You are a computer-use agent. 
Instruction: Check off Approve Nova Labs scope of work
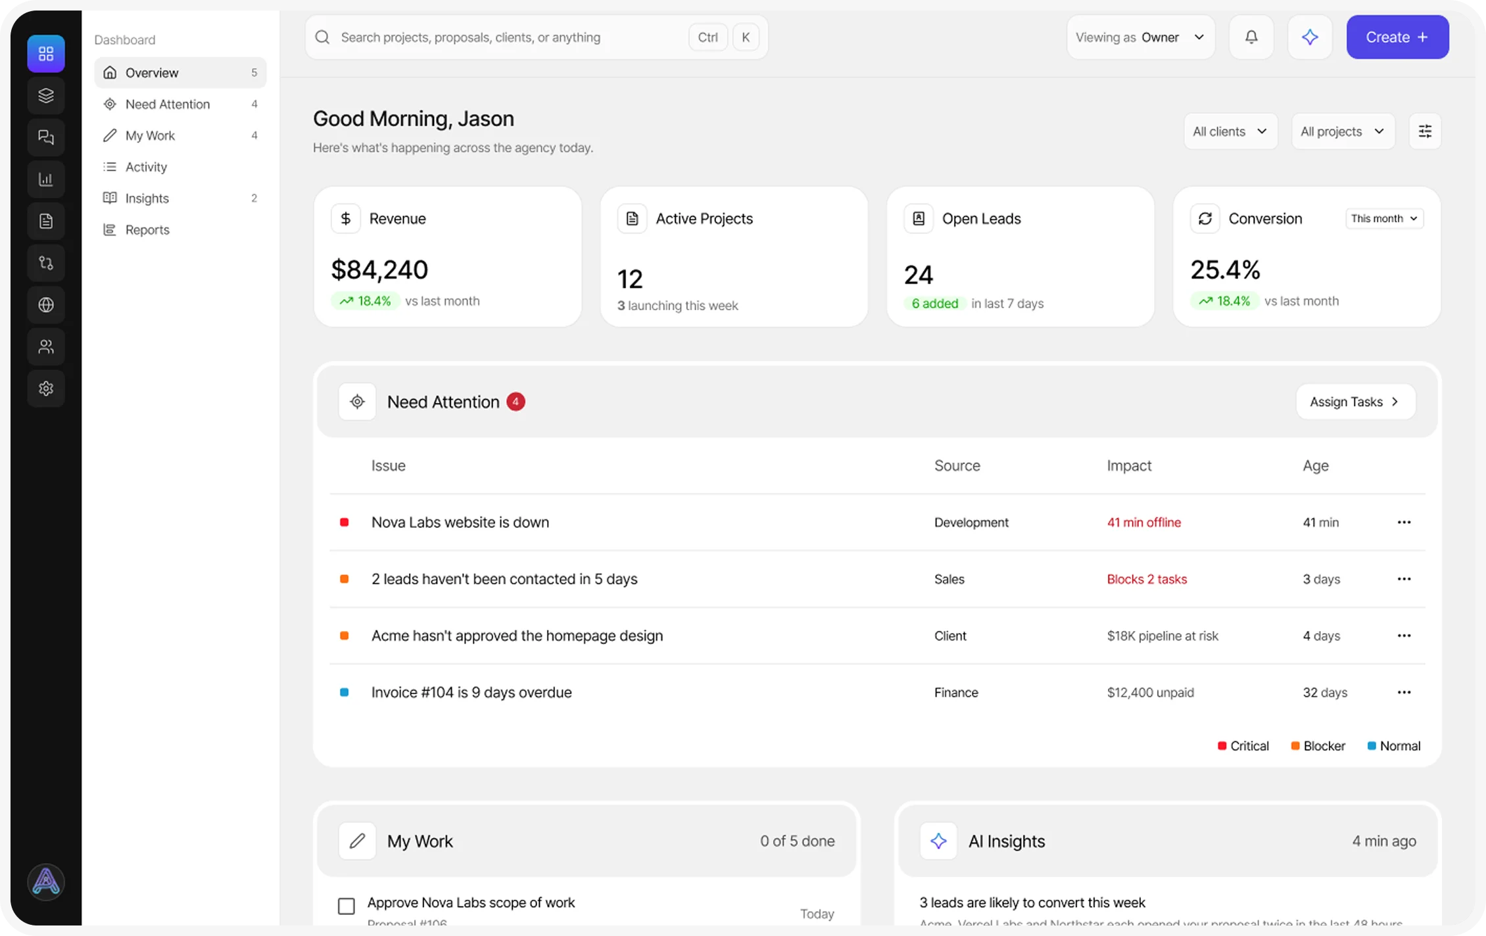tap(347, 906)
